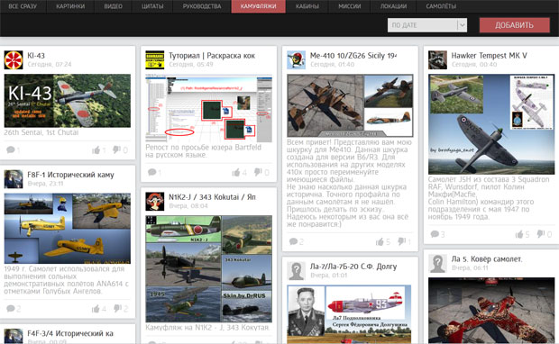559x344 pixels.
Task: Open the Туториал | Раскраска кок title
Action: (x=212, y=56)
